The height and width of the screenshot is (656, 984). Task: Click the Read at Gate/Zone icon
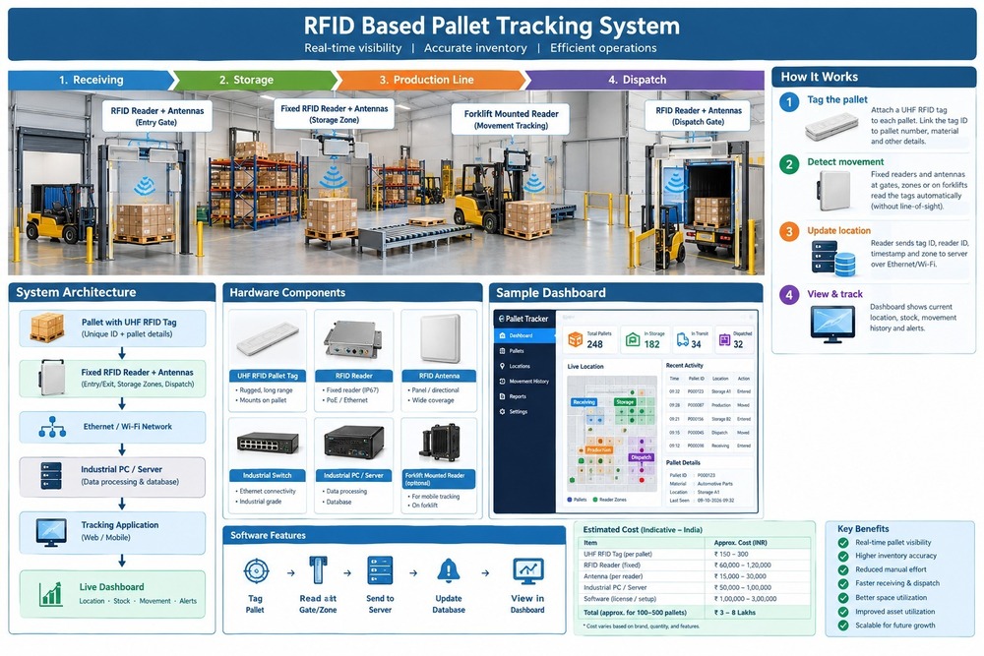click(x=319, y=570)
